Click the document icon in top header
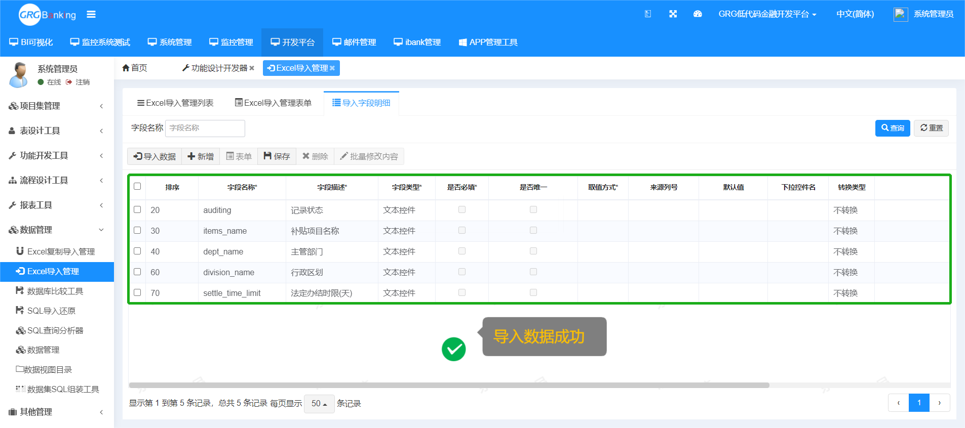 tap(648, 14)
